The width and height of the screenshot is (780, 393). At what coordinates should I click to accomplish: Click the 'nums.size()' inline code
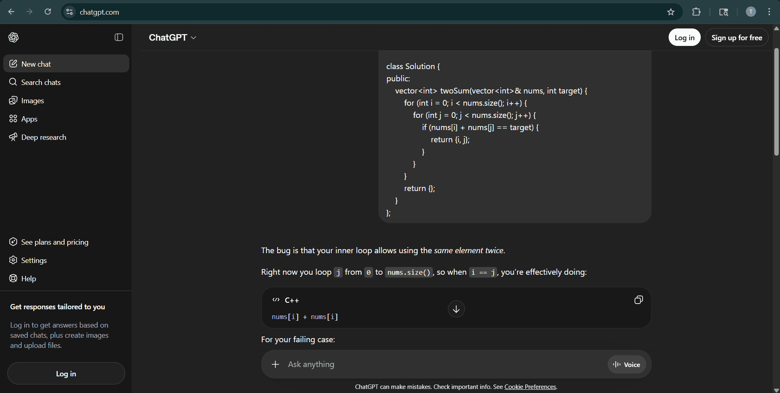pos(409,272)
